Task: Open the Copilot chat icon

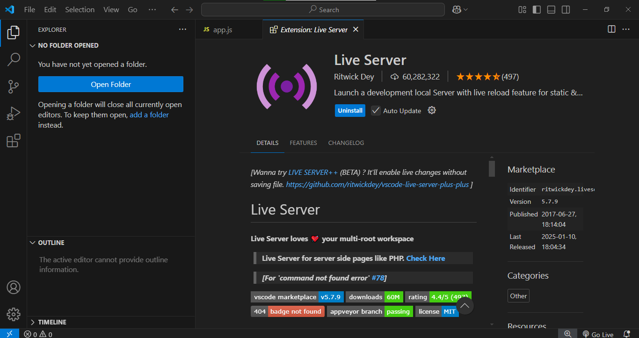Action: [457, 9]
